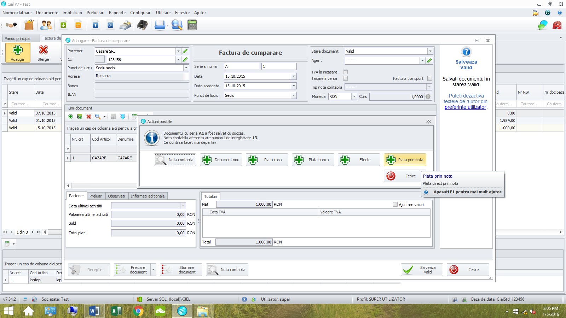Viewport: 566px width, 318px height.
Task: Open the black notebook journal icon
Action: coord(142,25)
